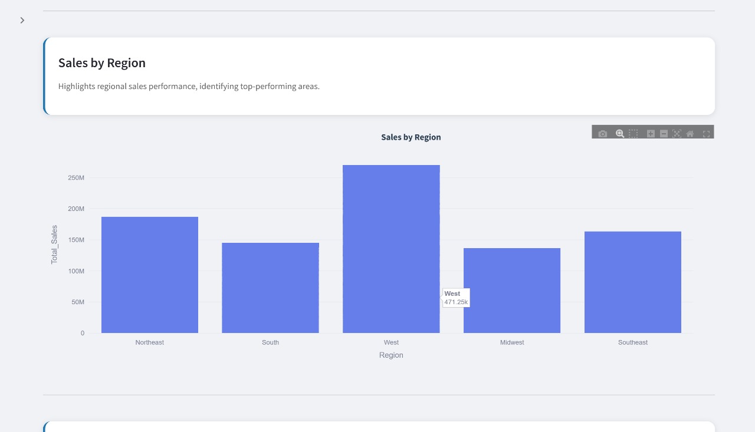Click the Autoscale icon in the modebar
The height and width of the screenshot is (432, 755).
point(677,134)
